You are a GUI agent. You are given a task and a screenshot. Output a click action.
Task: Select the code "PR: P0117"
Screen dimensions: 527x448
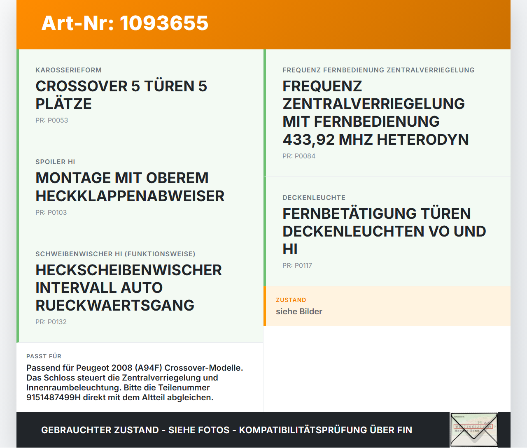297,266
